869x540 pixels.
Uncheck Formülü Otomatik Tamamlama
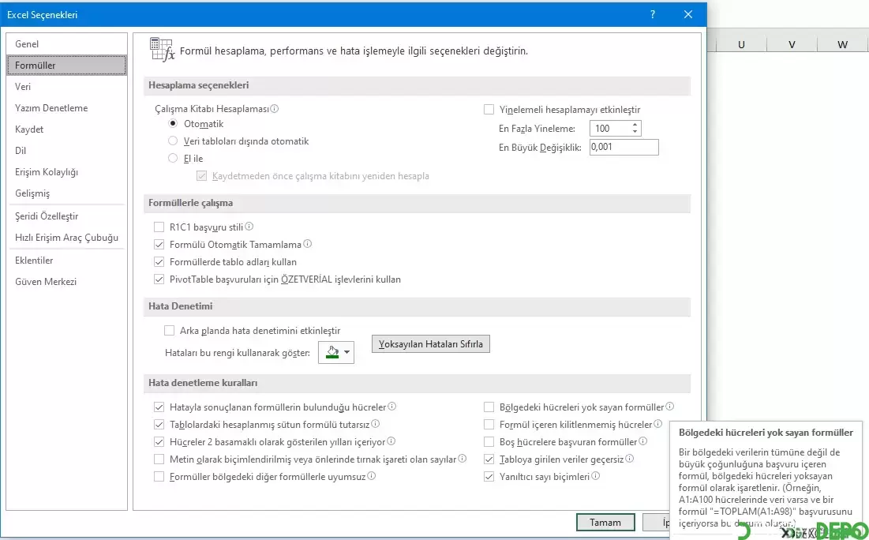[159, 245]
